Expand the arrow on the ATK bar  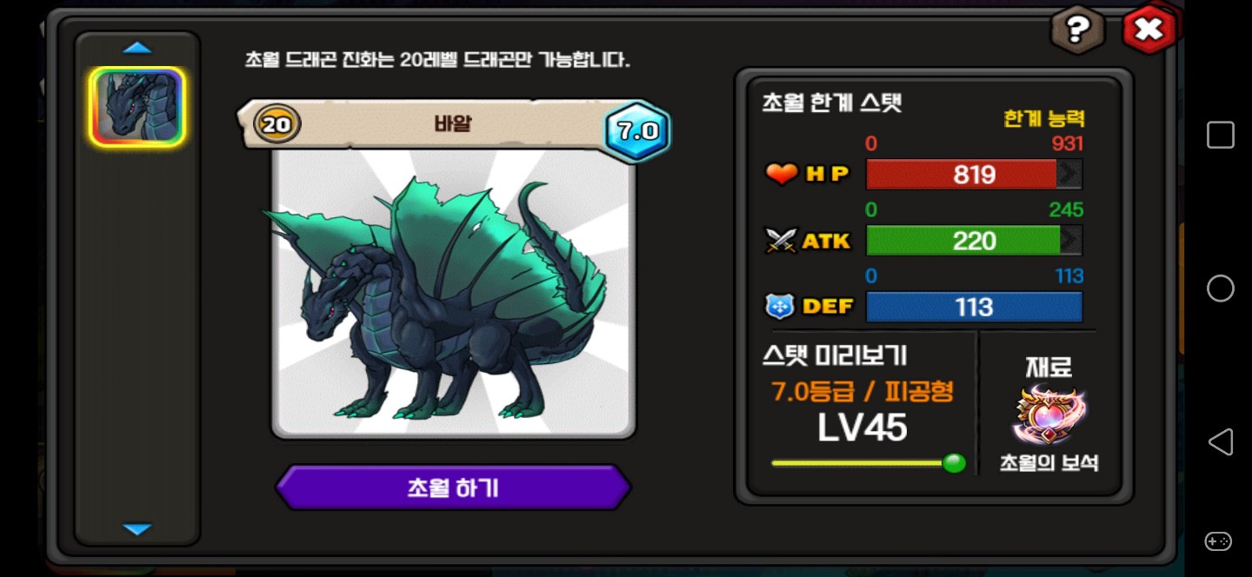pos(1071,241)
